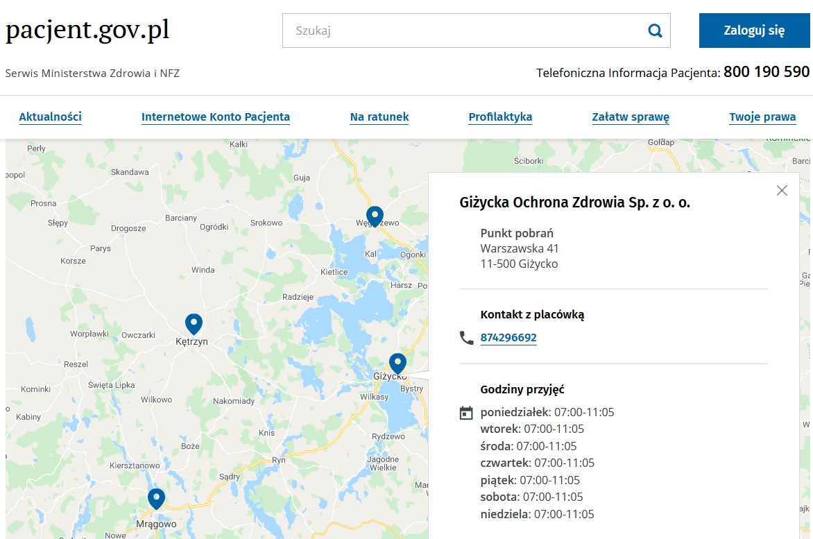Open Załatw sprawę menu item
Image resolution: width=813 pixels, height=539 pixels.
coord(631,117)
